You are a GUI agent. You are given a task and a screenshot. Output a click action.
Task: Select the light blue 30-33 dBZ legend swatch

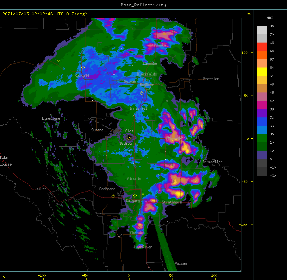click(x=262, y=130)
